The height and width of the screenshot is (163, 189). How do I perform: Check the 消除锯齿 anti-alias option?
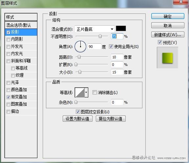click(94, 92)
